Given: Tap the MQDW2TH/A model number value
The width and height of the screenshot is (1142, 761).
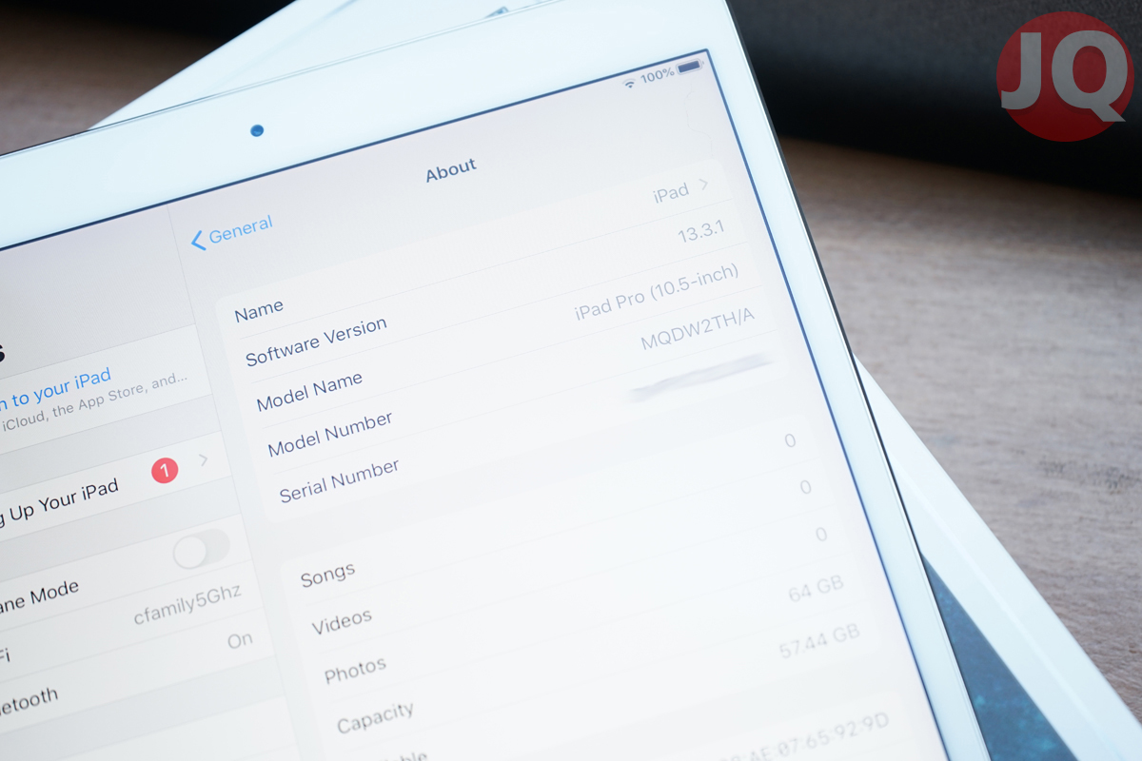Looking at the screenshot, I should coord(698,329).
